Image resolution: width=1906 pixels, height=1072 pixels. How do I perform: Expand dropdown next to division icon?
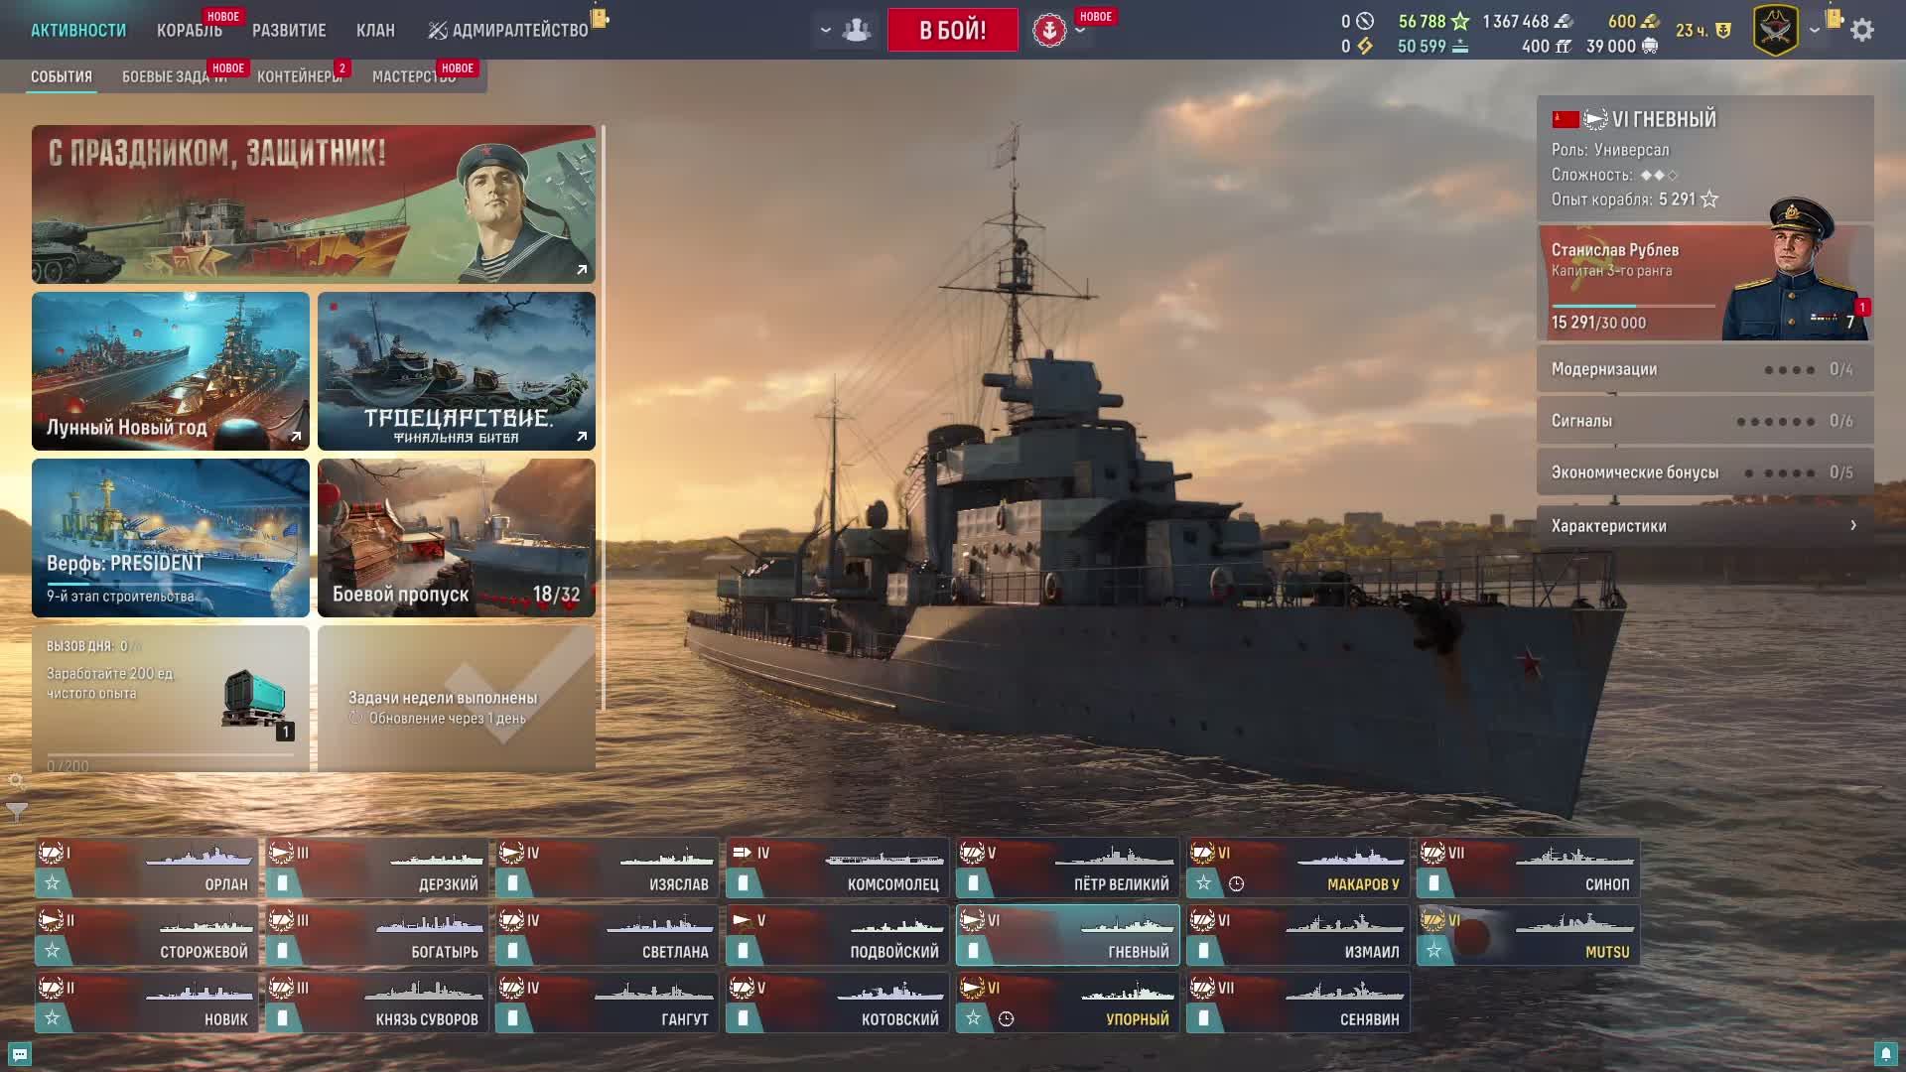click(825, 30)
